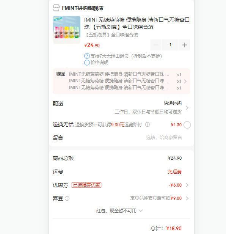Open the 价格说明 price explanation text
Viewport: 226px width, 234px height.
99,63
